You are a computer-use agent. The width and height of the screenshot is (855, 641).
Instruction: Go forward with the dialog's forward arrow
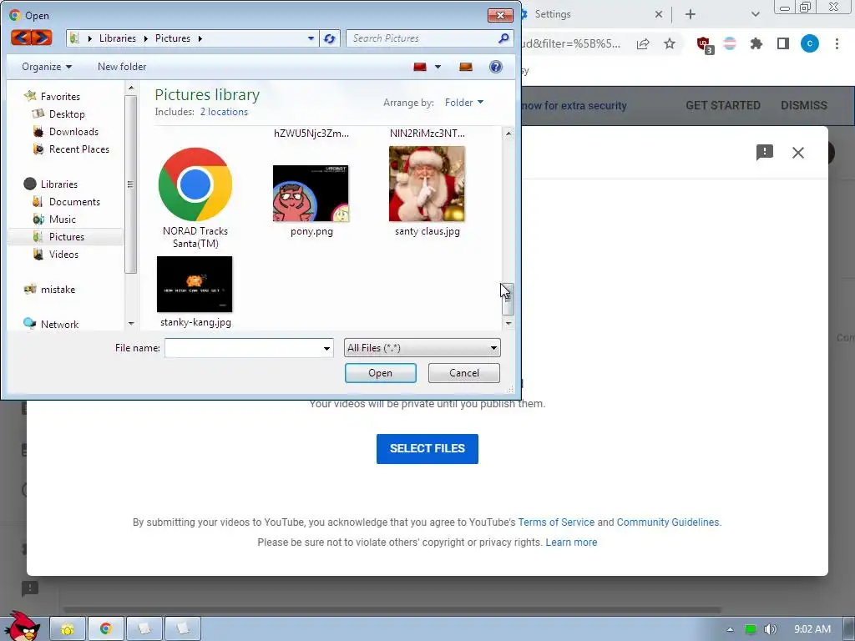[x=42, y=38]
